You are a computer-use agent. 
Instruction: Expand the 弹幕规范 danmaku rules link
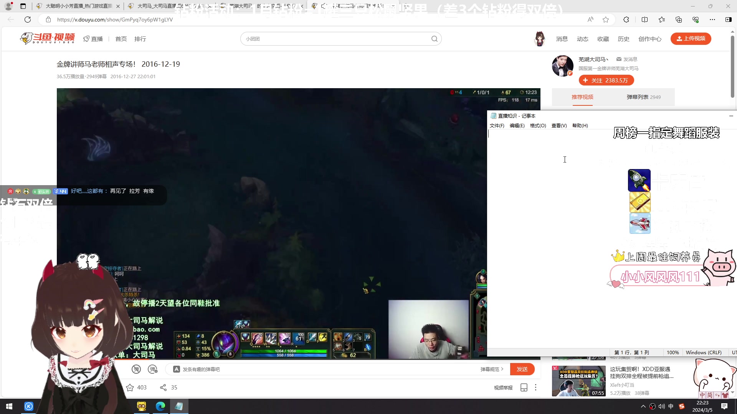[x=492, y=369]
